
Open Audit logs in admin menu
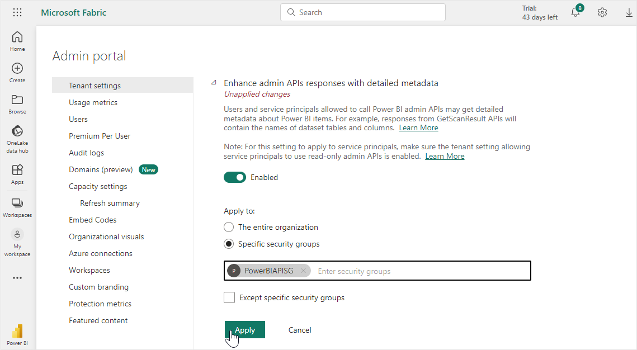[86, 153]
